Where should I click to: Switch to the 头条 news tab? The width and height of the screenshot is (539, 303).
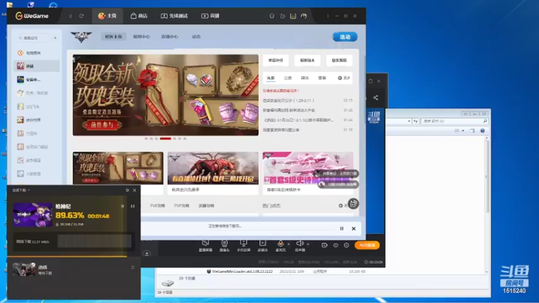click(271, 78)
